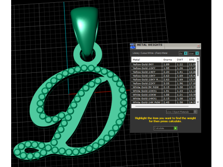This screenshot has height=167, width=223.
Task: Click the Calculate button
Action: tap(165, 128)
